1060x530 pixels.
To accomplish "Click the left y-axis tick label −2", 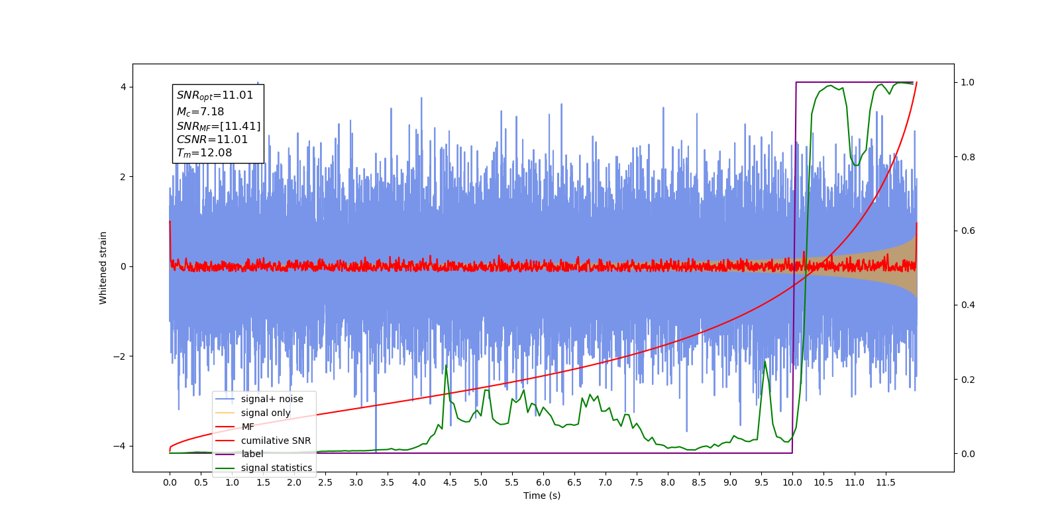I will tap(119, 356).
